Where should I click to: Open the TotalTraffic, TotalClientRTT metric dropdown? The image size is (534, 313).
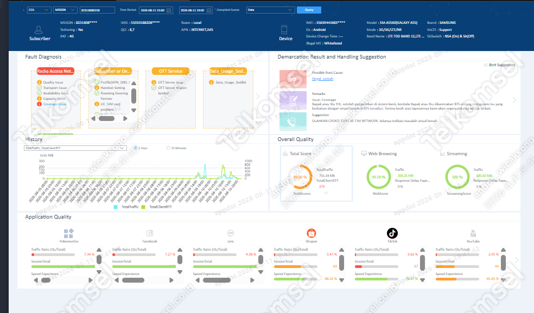coord(75,148)
